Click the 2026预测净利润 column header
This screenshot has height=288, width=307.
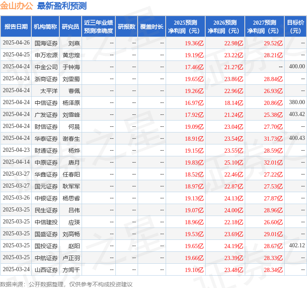click(x=225, y=27)
